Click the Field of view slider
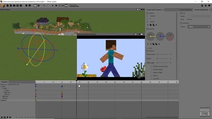 click(x=163, y=54)
